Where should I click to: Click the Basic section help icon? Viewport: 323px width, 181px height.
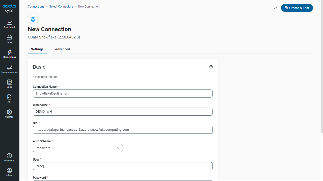tap(211, 67)
